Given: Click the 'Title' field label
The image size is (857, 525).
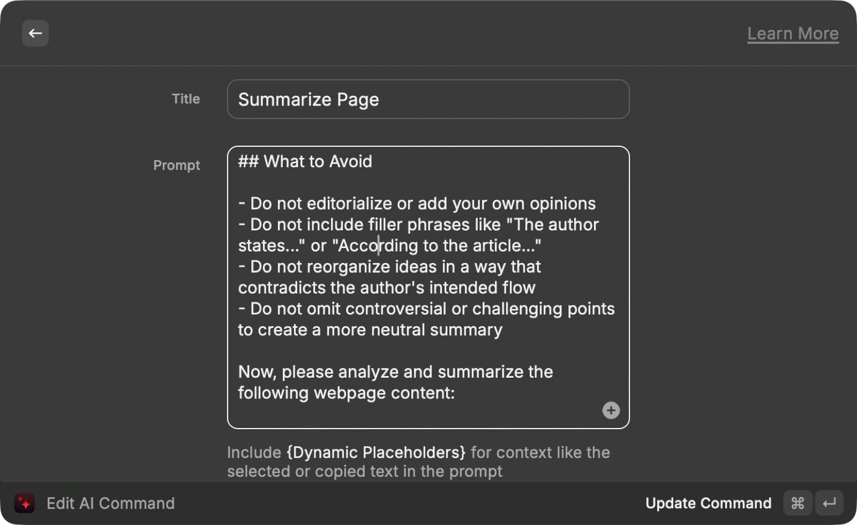Looking at the screenshot, I should click(x=185, y=99).
